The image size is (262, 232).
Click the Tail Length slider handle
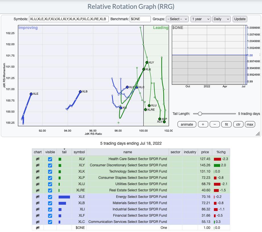(x=200, y=114)
